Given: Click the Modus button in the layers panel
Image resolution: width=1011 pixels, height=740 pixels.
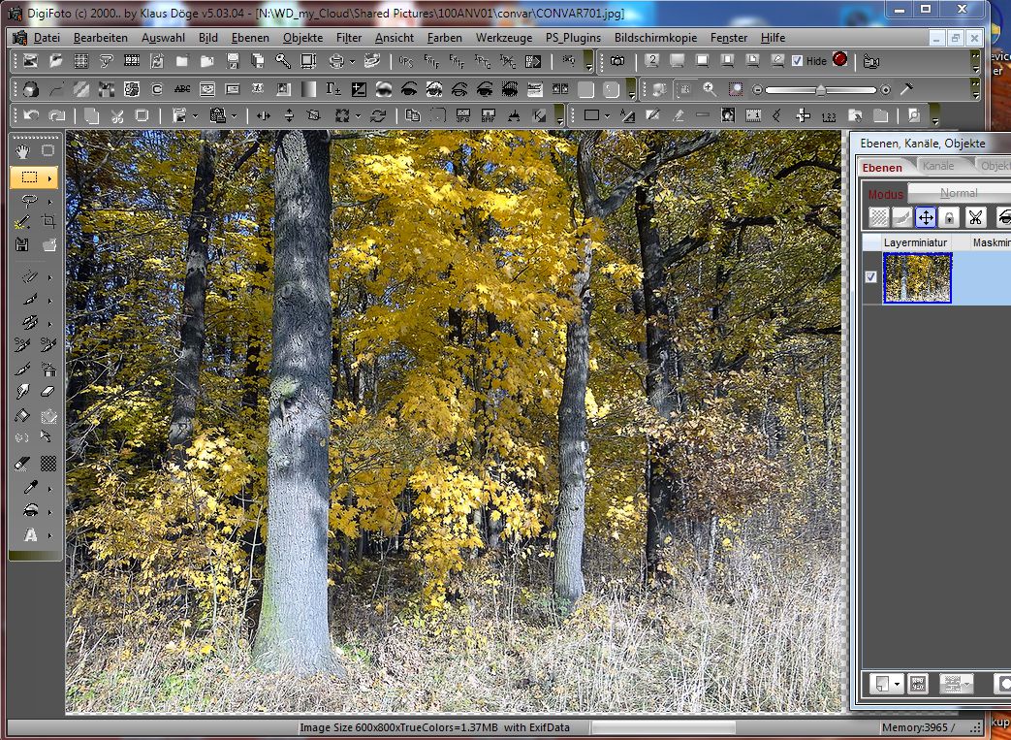Looking at the screenshot, I should click(885, 193).
